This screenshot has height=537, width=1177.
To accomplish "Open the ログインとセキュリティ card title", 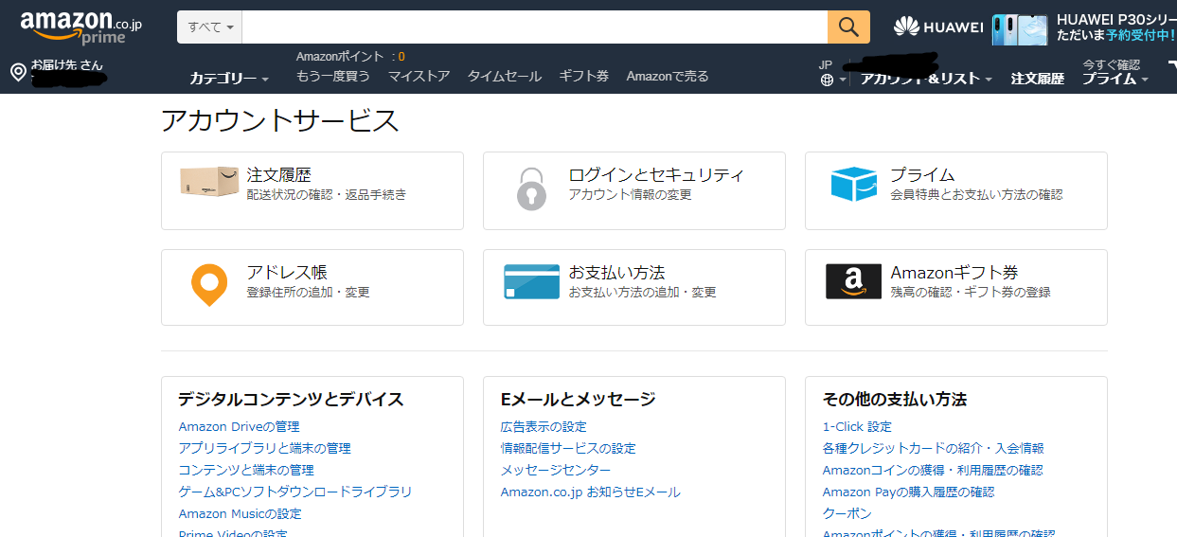I will (x=656, y=175).
